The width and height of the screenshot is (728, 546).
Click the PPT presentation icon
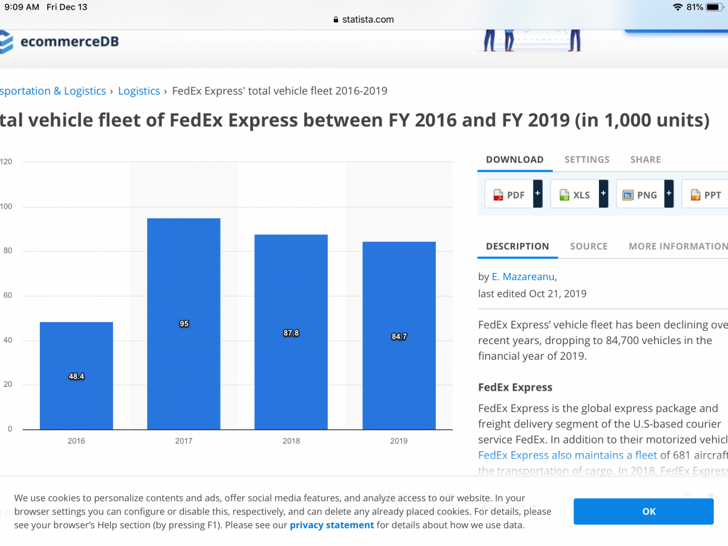(696, 195)
